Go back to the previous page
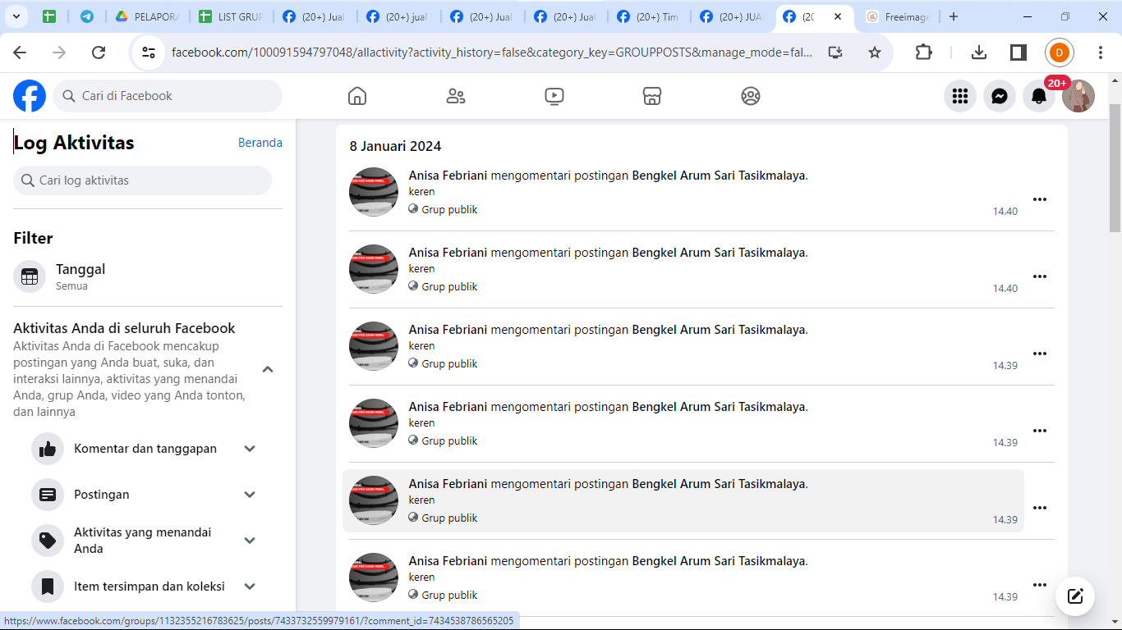The height and width of the screenshot is (630, 1122). pyautogui.click(x=20, y=52)
